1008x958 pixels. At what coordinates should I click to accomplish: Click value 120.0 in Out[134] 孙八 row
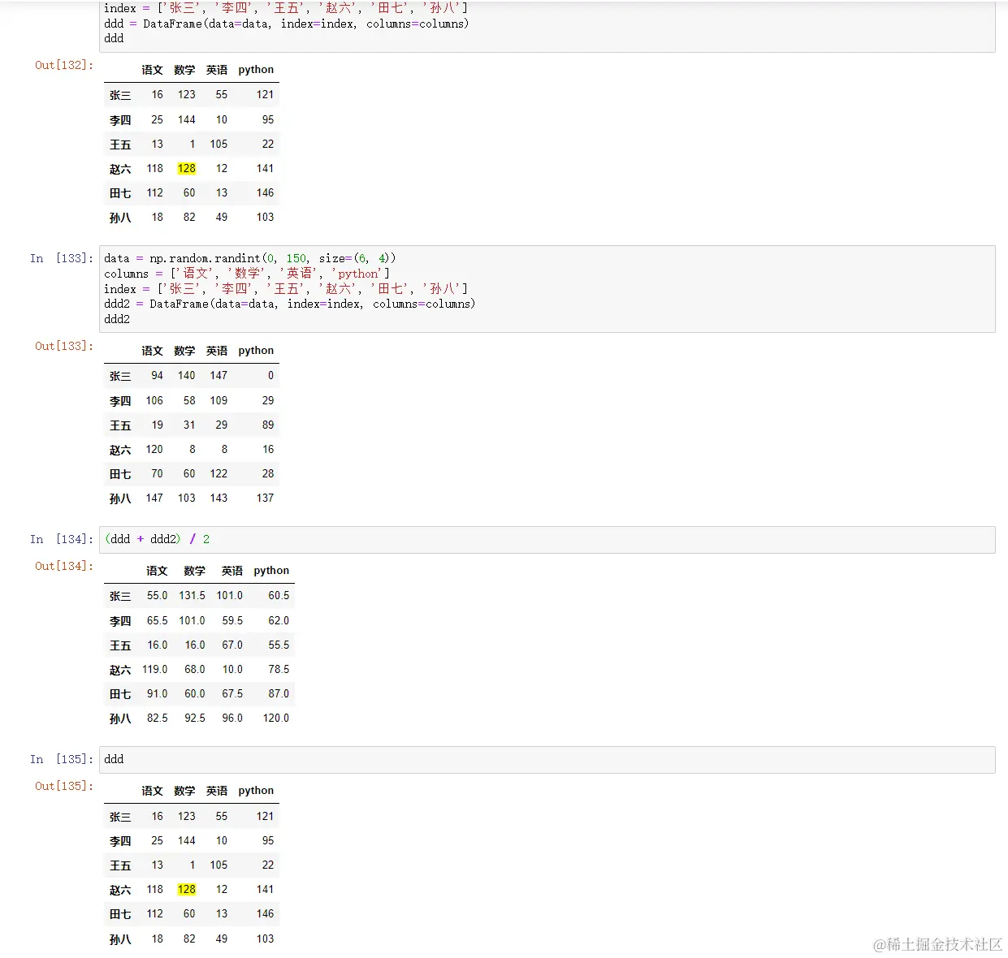point(276,718)
